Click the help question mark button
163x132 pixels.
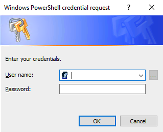tap(129, 7)
